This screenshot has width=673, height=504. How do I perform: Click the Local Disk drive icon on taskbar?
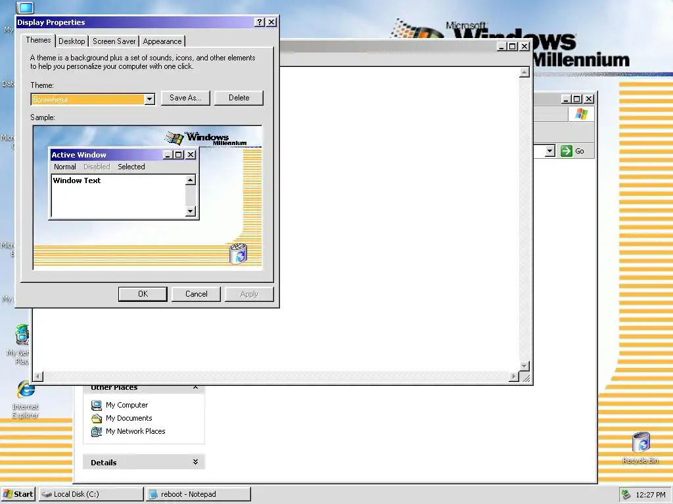[x=47, y=494]
